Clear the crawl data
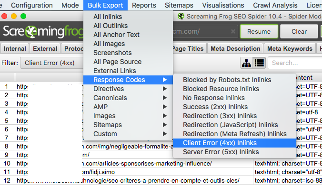 coord(299,31)
